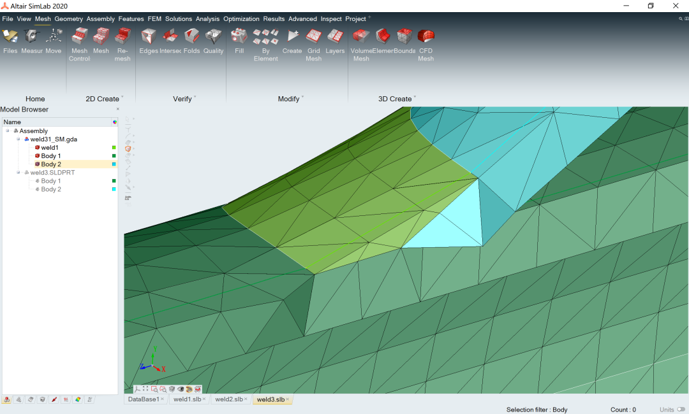Open the Optimization menu
The height and width of the screenshot is (414, 689).
241,19
